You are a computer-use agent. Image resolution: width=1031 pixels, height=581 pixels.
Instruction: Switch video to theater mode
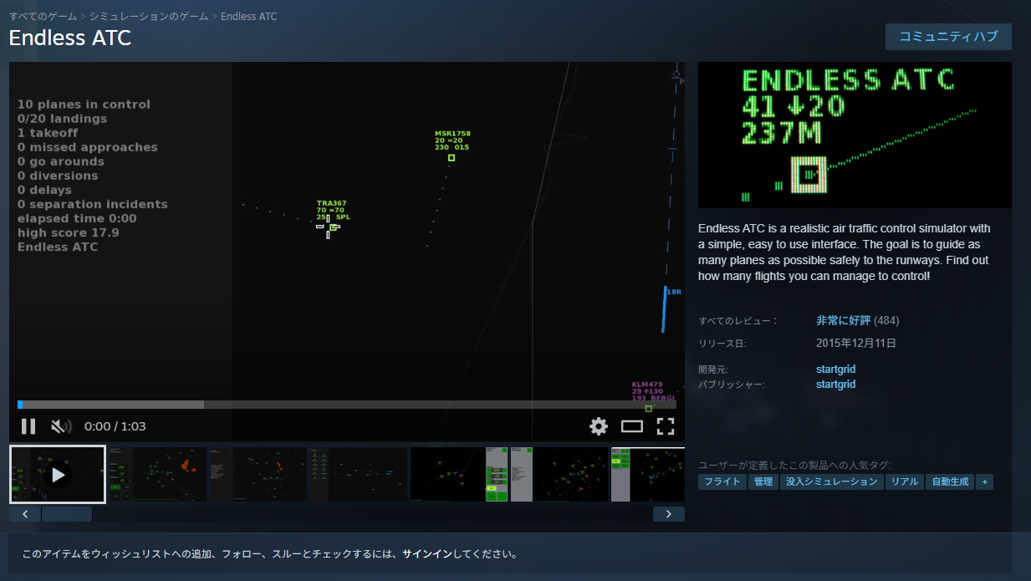632,426
